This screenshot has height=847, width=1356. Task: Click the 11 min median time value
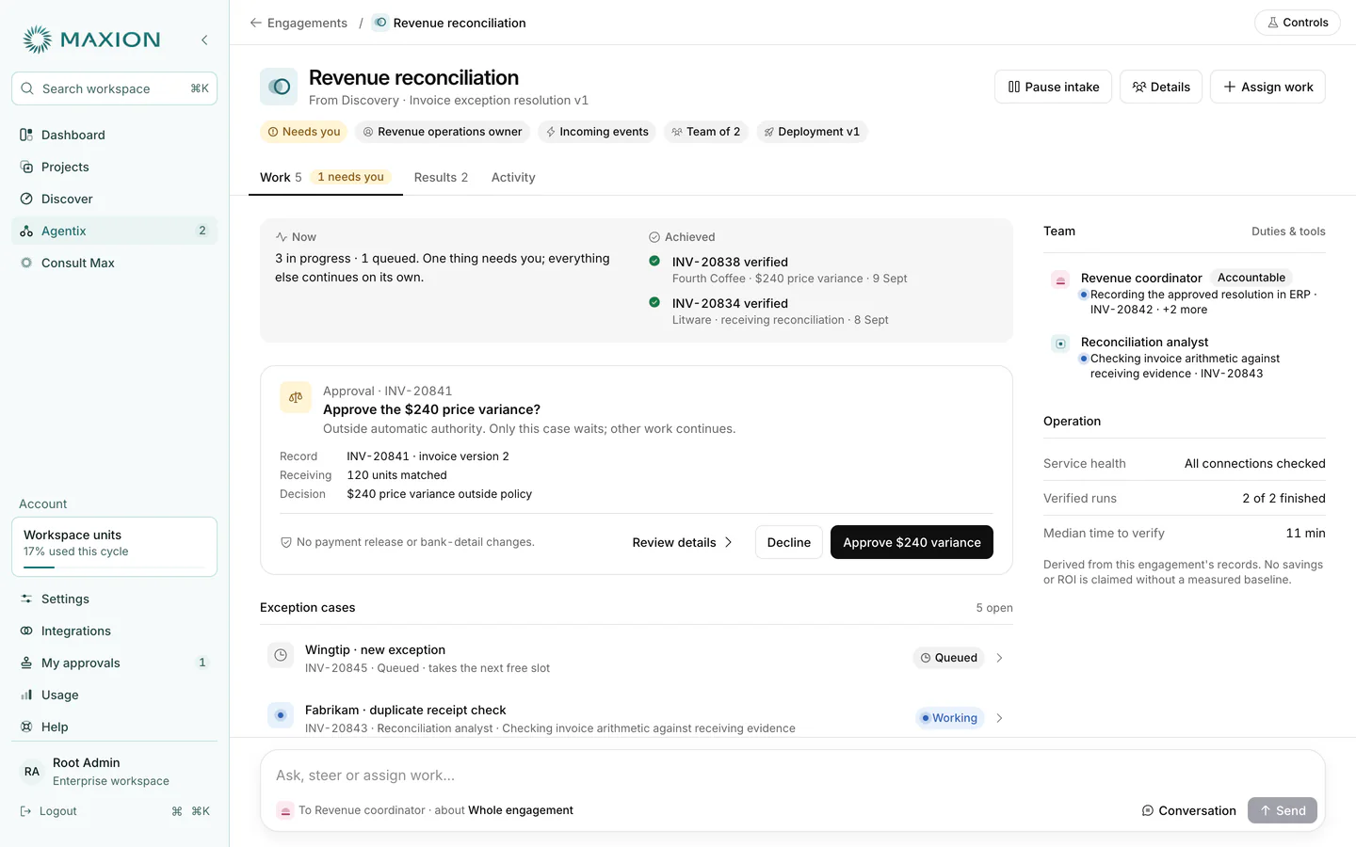(x=1305, y=534)
